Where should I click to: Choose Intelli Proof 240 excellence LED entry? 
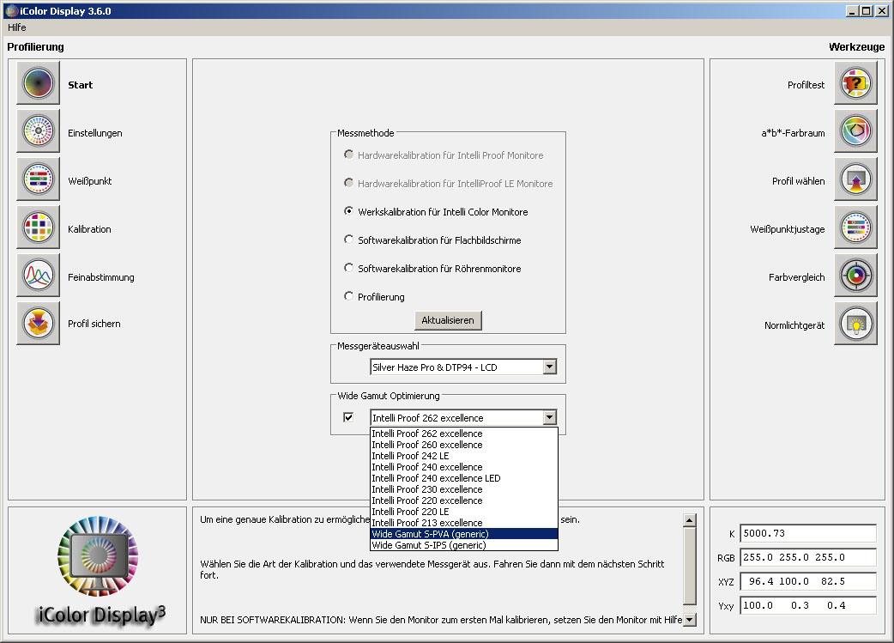(436, 478)
